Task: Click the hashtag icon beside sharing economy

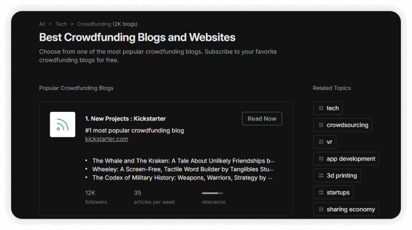Action: tap(320, 209)
